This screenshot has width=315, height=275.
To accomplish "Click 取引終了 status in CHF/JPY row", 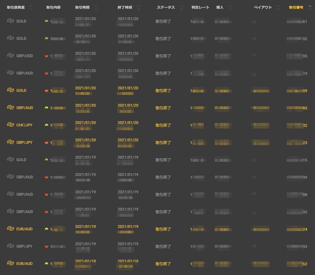I will [x=163, y=125].
